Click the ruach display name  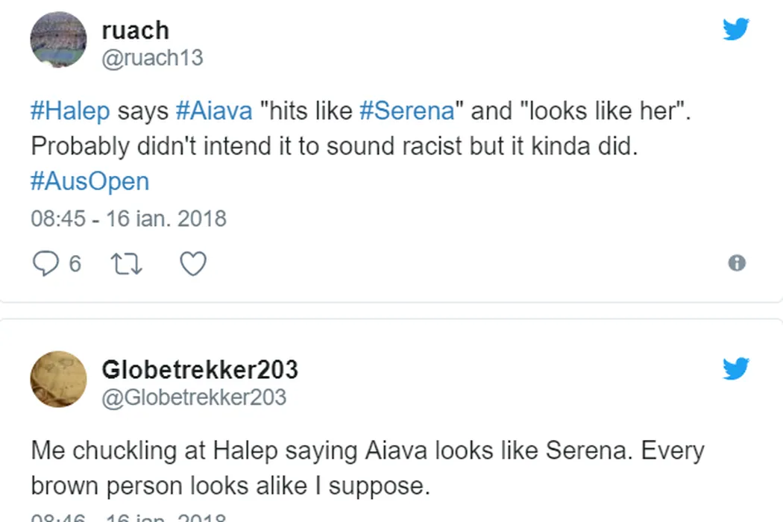tap(135, 31)
